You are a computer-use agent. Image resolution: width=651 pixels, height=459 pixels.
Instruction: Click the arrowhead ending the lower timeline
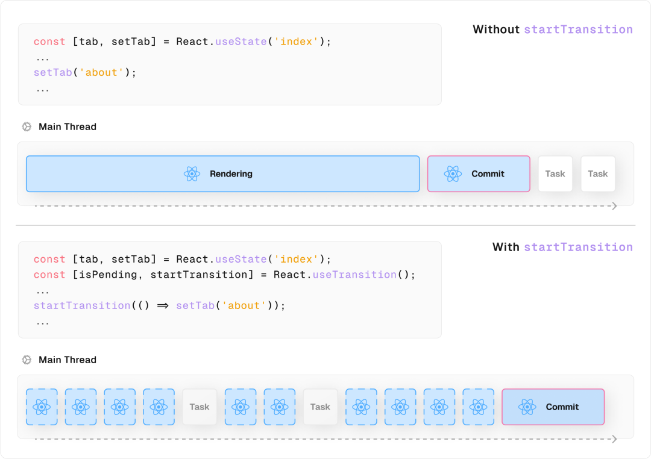614,439
